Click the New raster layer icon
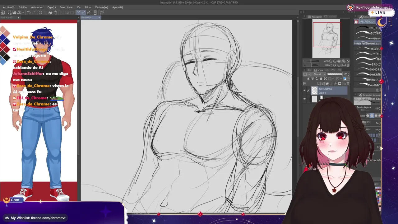Screen dimensions: 398x224 pyautogui.click(x=319, y=83)
